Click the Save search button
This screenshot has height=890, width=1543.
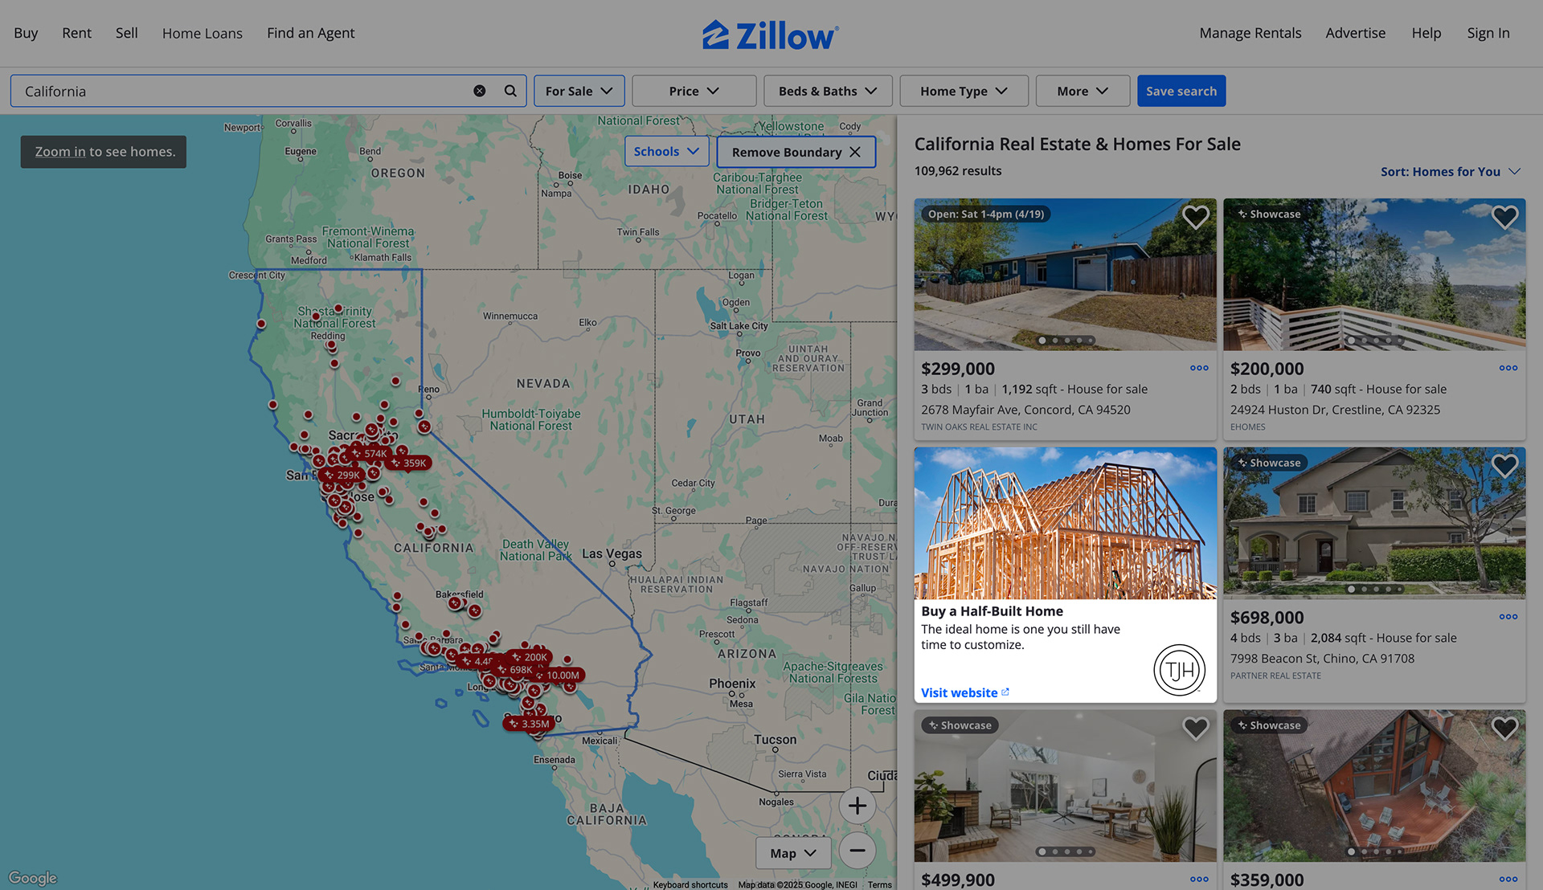(x=1181, y=91)
